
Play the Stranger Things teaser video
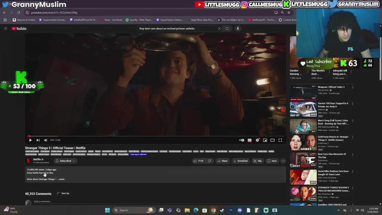pyautogui.click(x=30, y=140)
